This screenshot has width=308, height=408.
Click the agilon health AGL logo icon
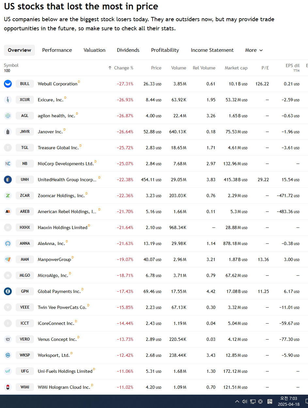click(8, 116)
